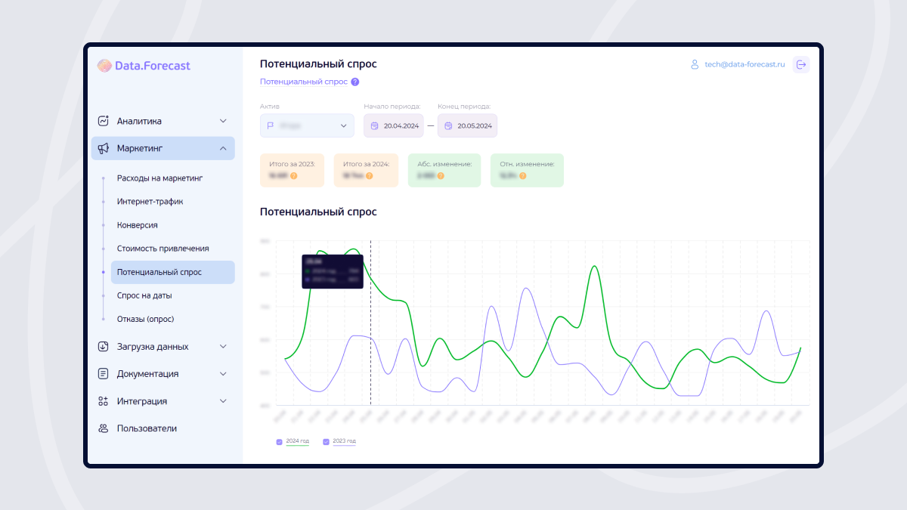Toggle the 2024 год legend checkbox
Screen dimensions: 907x510
[x=280, y=441]
